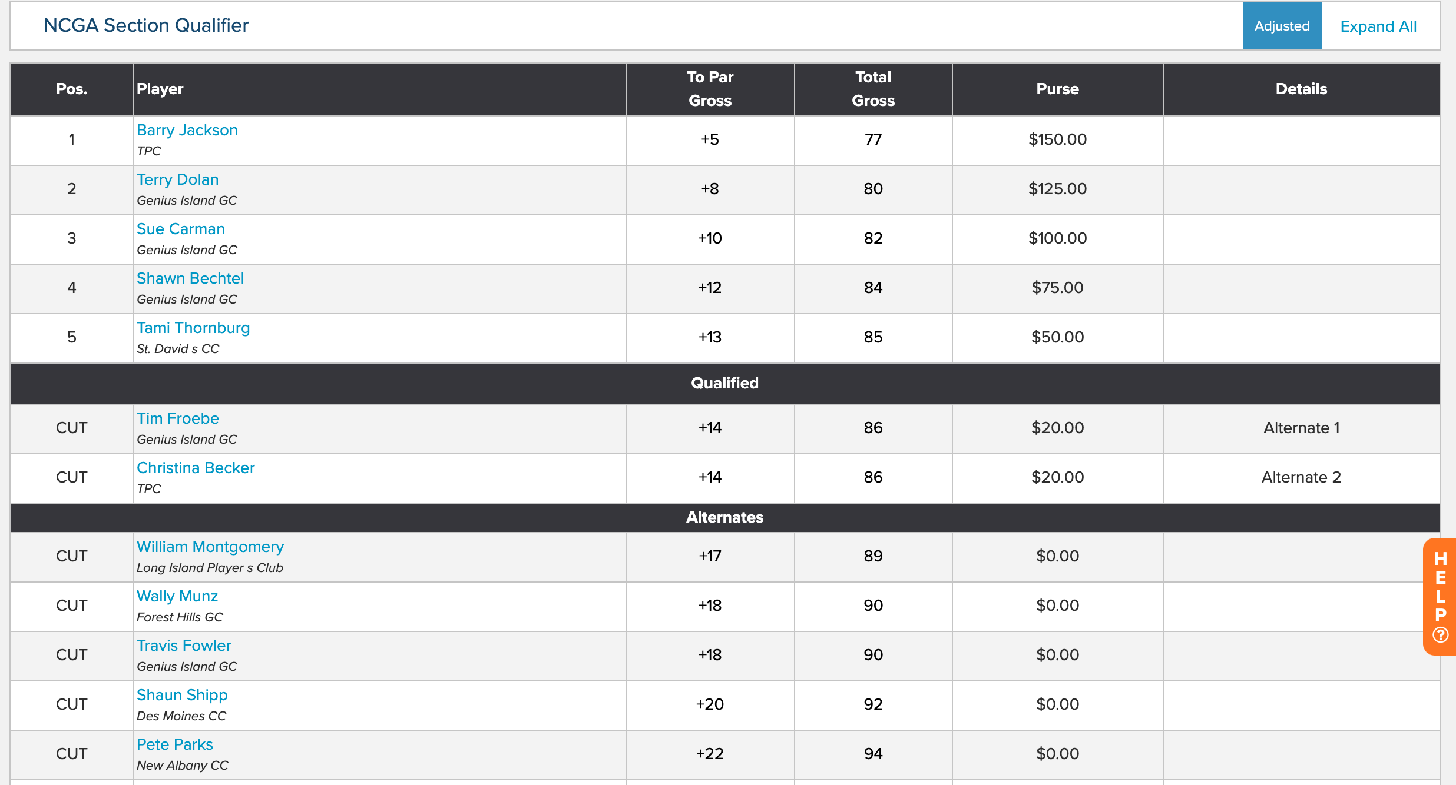Select the Pete Parks player link

pos(175,744)
